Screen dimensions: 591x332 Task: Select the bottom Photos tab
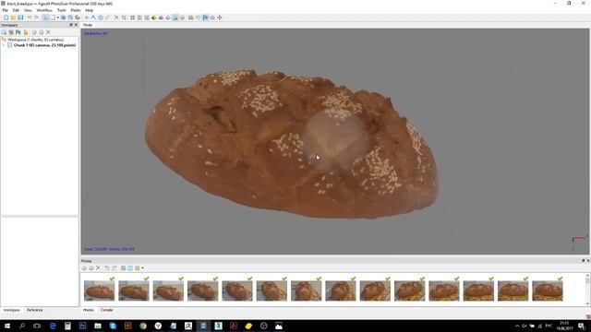pos(89,310)
